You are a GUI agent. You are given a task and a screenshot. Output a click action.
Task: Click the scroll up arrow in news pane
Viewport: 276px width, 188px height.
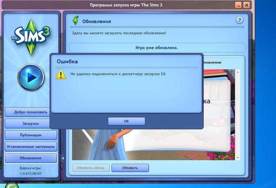(238, 72)
